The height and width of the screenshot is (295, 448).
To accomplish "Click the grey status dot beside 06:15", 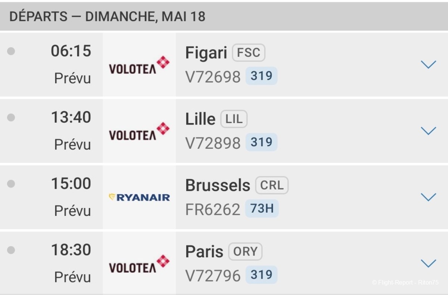I will click(x=11, y=51).
